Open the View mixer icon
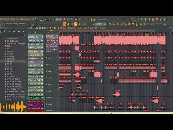 121,24
